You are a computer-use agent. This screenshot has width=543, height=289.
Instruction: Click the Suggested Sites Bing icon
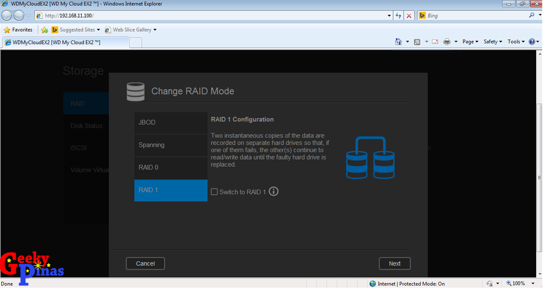click(55, 30)
